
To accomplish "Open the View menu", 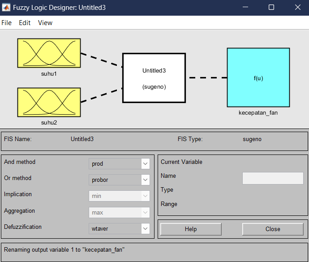I will tap(45, 23).
